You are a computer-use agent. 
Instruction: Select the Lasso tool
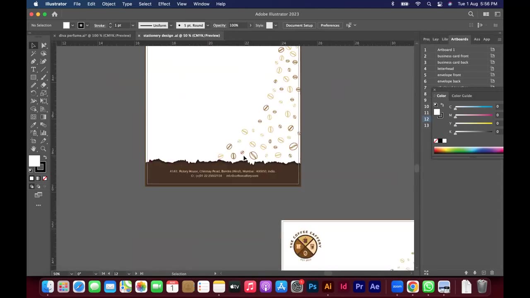tap(43, 53)
